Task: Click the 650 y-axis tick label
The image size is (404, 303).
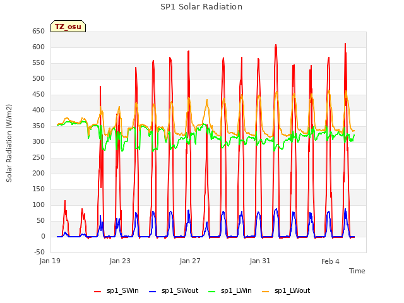Action: coord(39,32)
